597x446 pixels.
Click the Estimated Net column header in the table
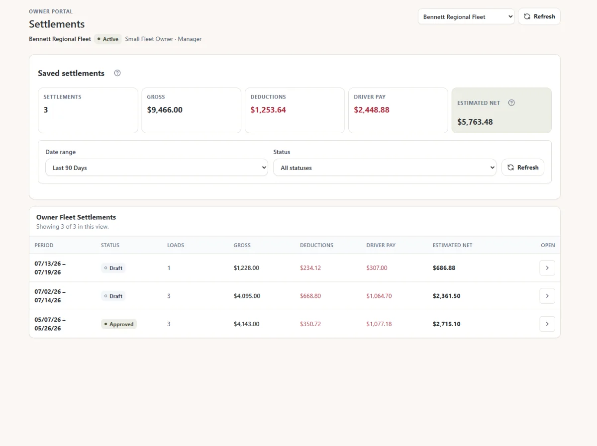tap(453, 245)
